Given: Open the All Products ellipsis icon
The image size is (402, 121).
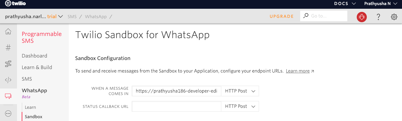Looking at the screenshot, I should pos(8,113).
